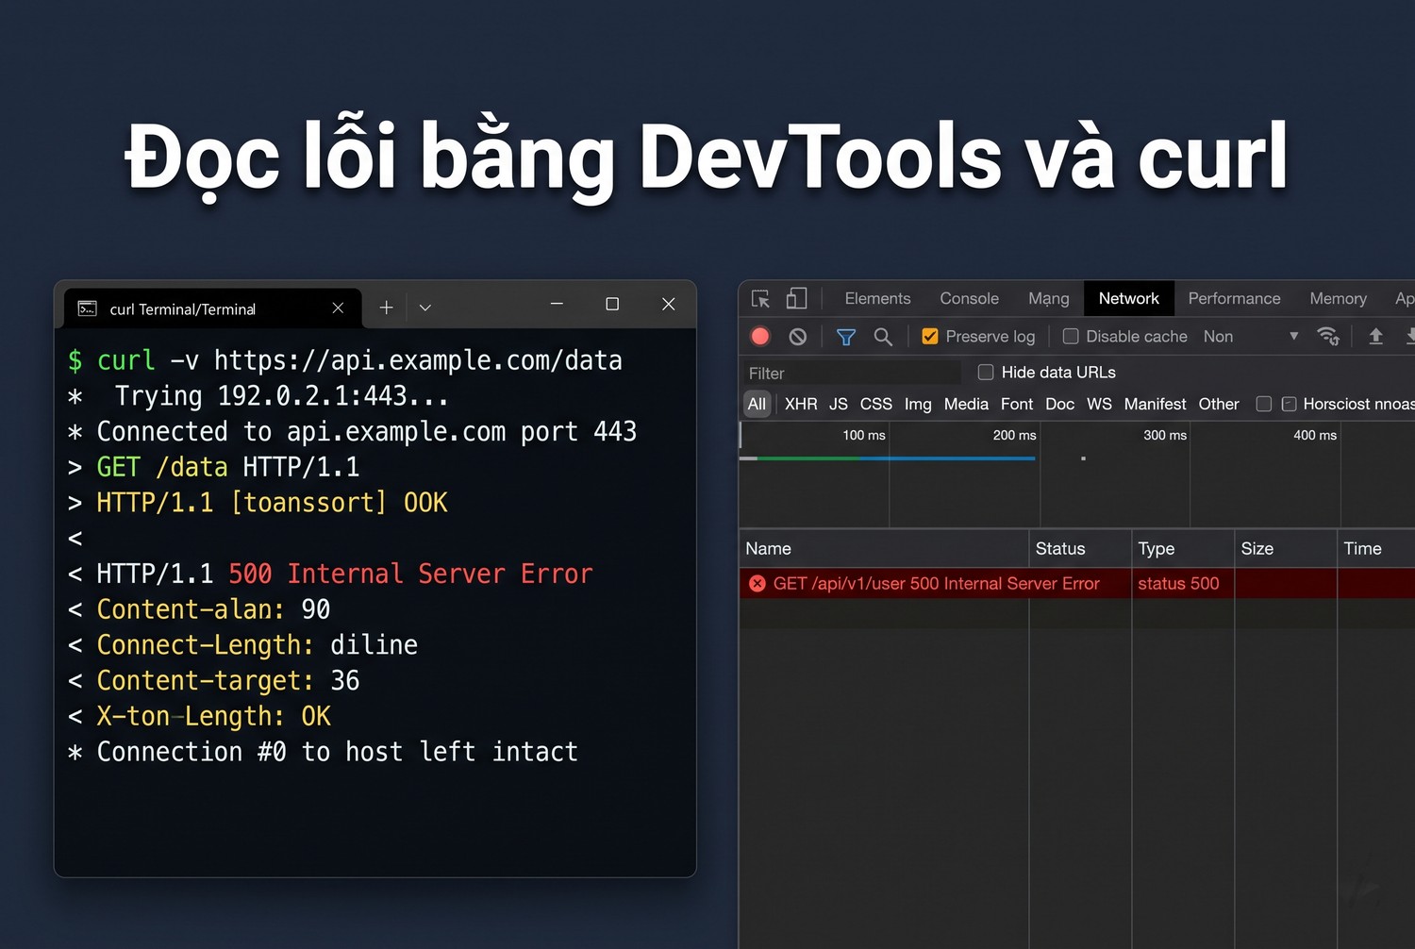Toggle the filter funnel icon

pyautogui.click(x=846, y=337)
